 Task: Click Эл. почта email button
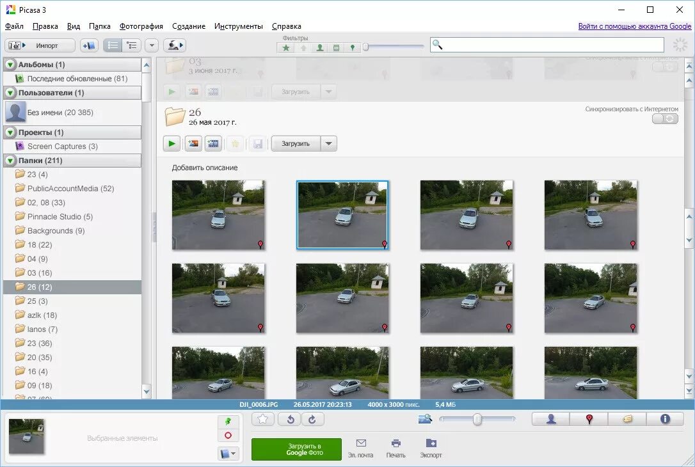pos(361,448)
